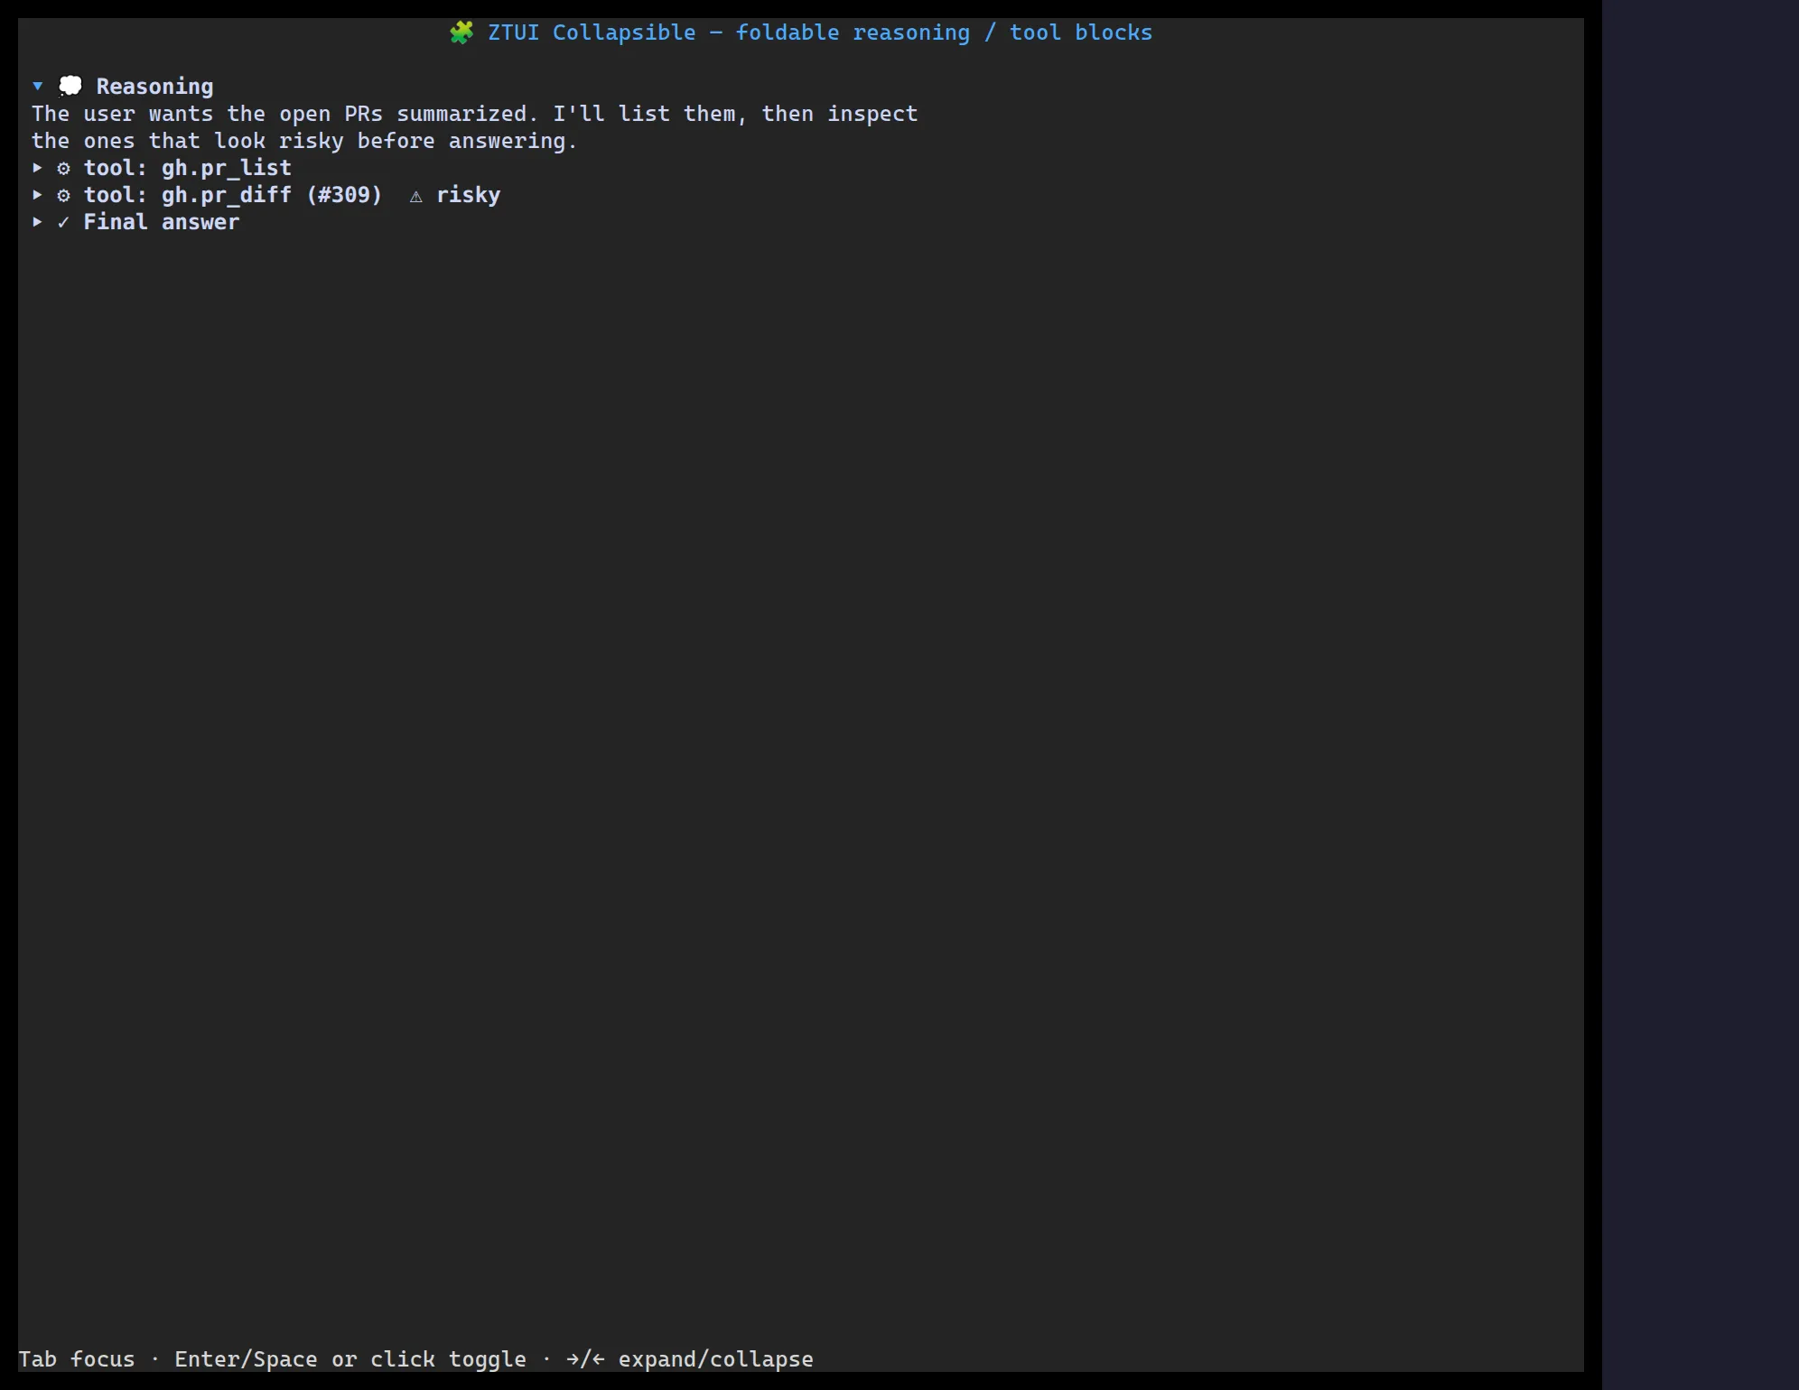1799x1390 pixels.
Task: Click the second reasoning line about risky ones
Action: (x=304, y=141)
